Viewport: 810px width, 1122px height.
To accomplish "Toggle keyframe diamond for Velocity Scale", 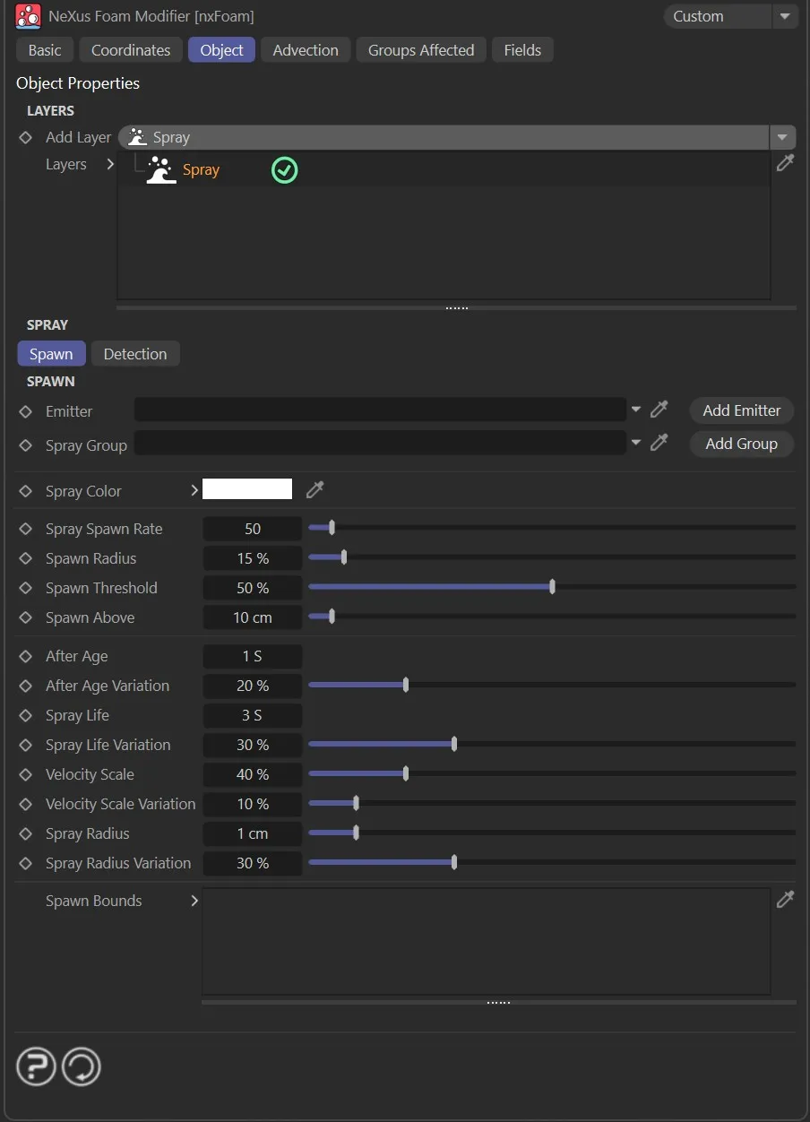I will (x=26, y=775).
